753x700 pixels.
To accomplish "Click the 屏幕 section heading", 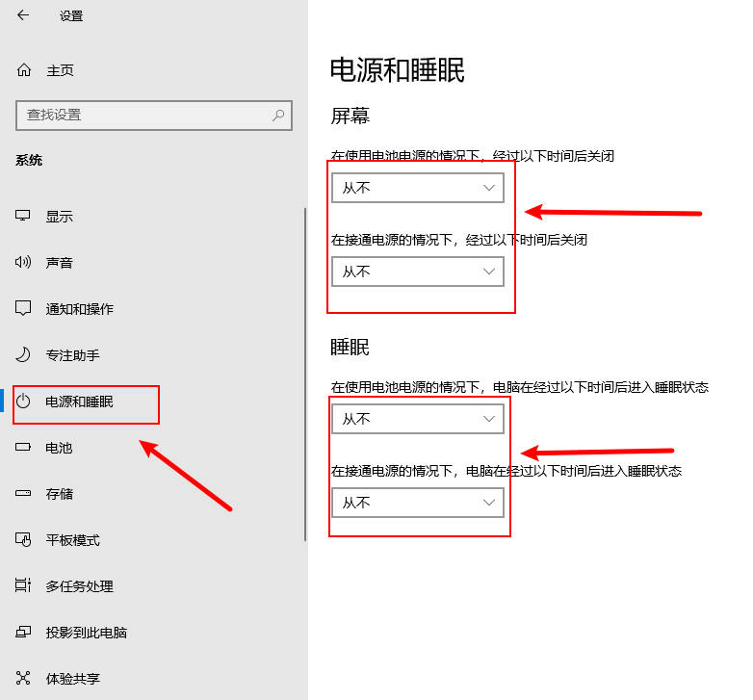I will [x=351, y=116].
